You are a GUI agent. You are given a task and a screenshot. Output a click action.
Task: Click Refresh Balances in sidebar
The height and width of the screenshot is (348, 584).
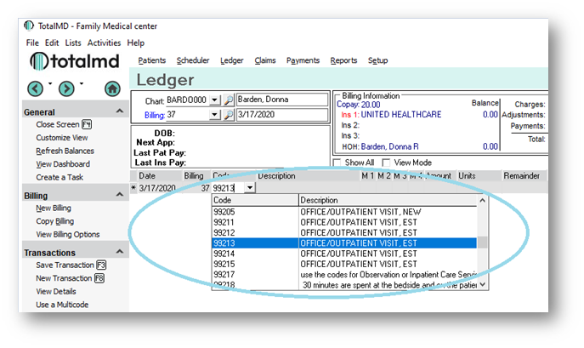[x=65, y=151]
